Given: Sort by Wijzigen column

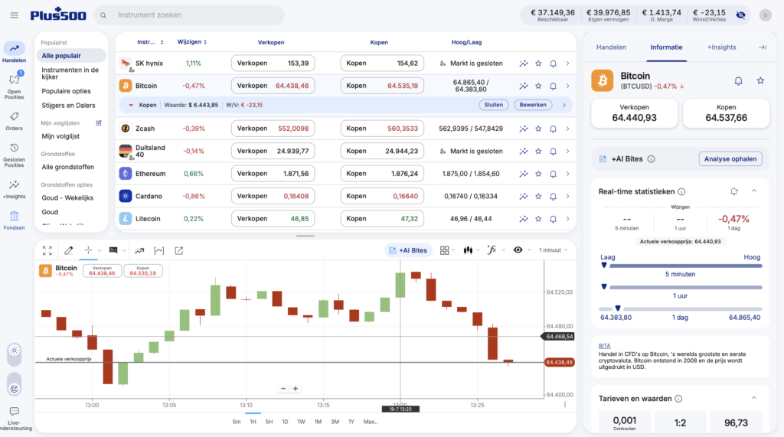Looking at the screenshot, I should [192, 42].
